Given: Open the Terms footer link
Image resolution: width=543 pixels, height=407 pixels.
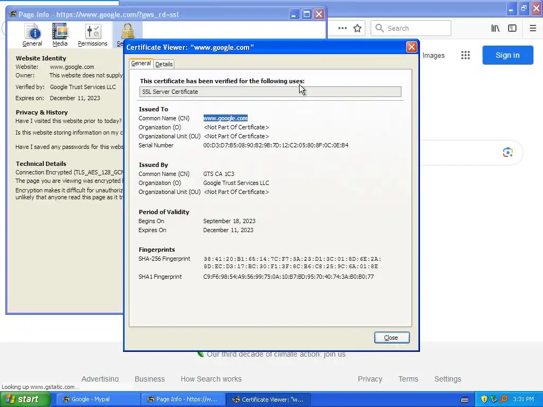Looking at the screenshot, I should pos(408,379).
